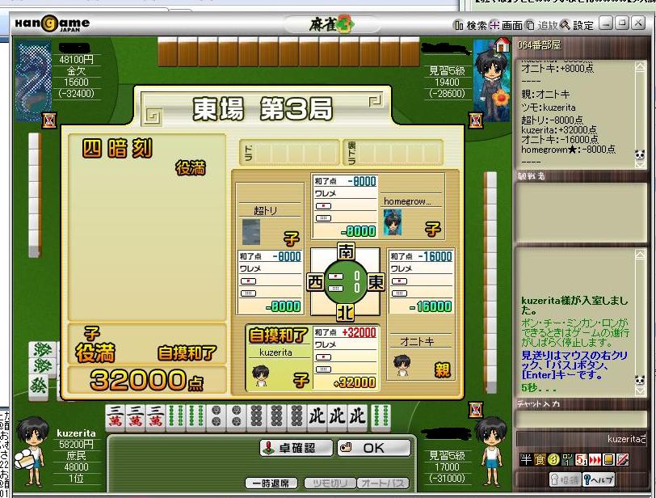The image size is (656, 498).
Task: Click the blue 見送りはマウスの右クリック chat hint
Action: coord(574,365)
